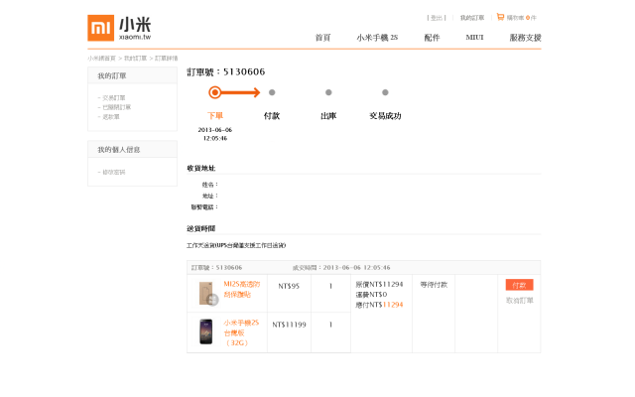Click 收貨地址 section heading
This screenshot has width=635, height=397.
click(x=201, y=168)
